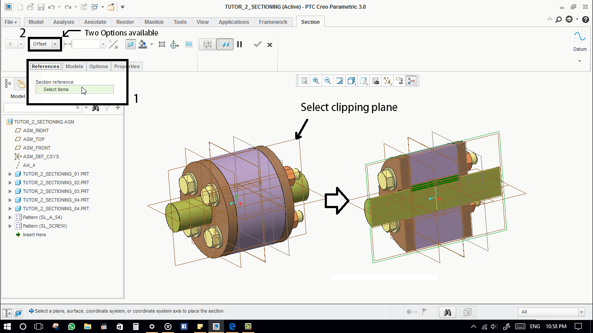Click the Flip section direction icon
The width and height of the screenshot is (593, 333).
click(x=113, y=44)
